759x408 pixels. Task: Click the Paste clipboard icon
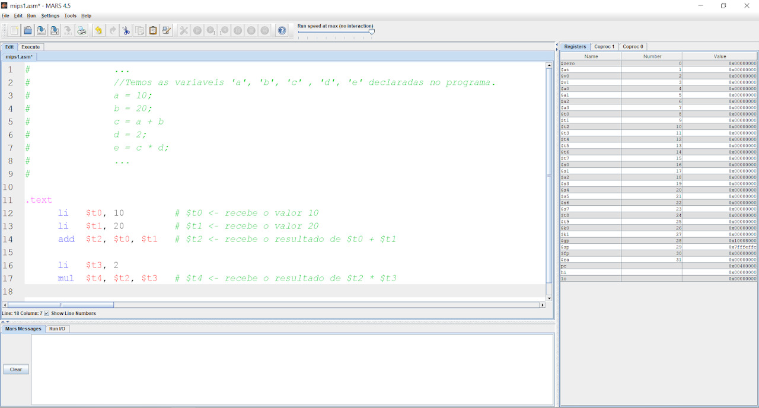[x=153, y=30]
